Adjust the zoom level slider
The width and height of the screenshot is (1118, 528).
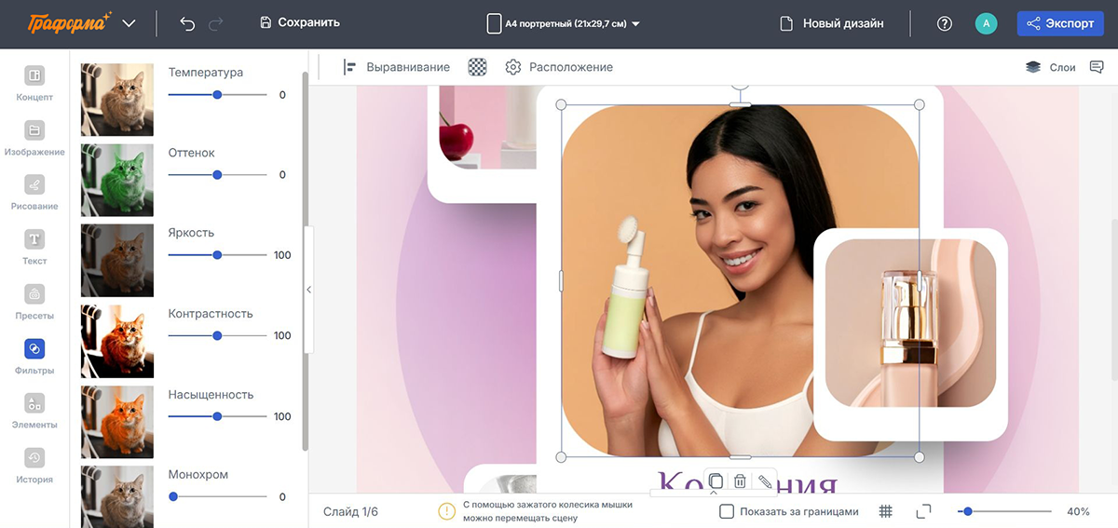(x=1004, y=511)
